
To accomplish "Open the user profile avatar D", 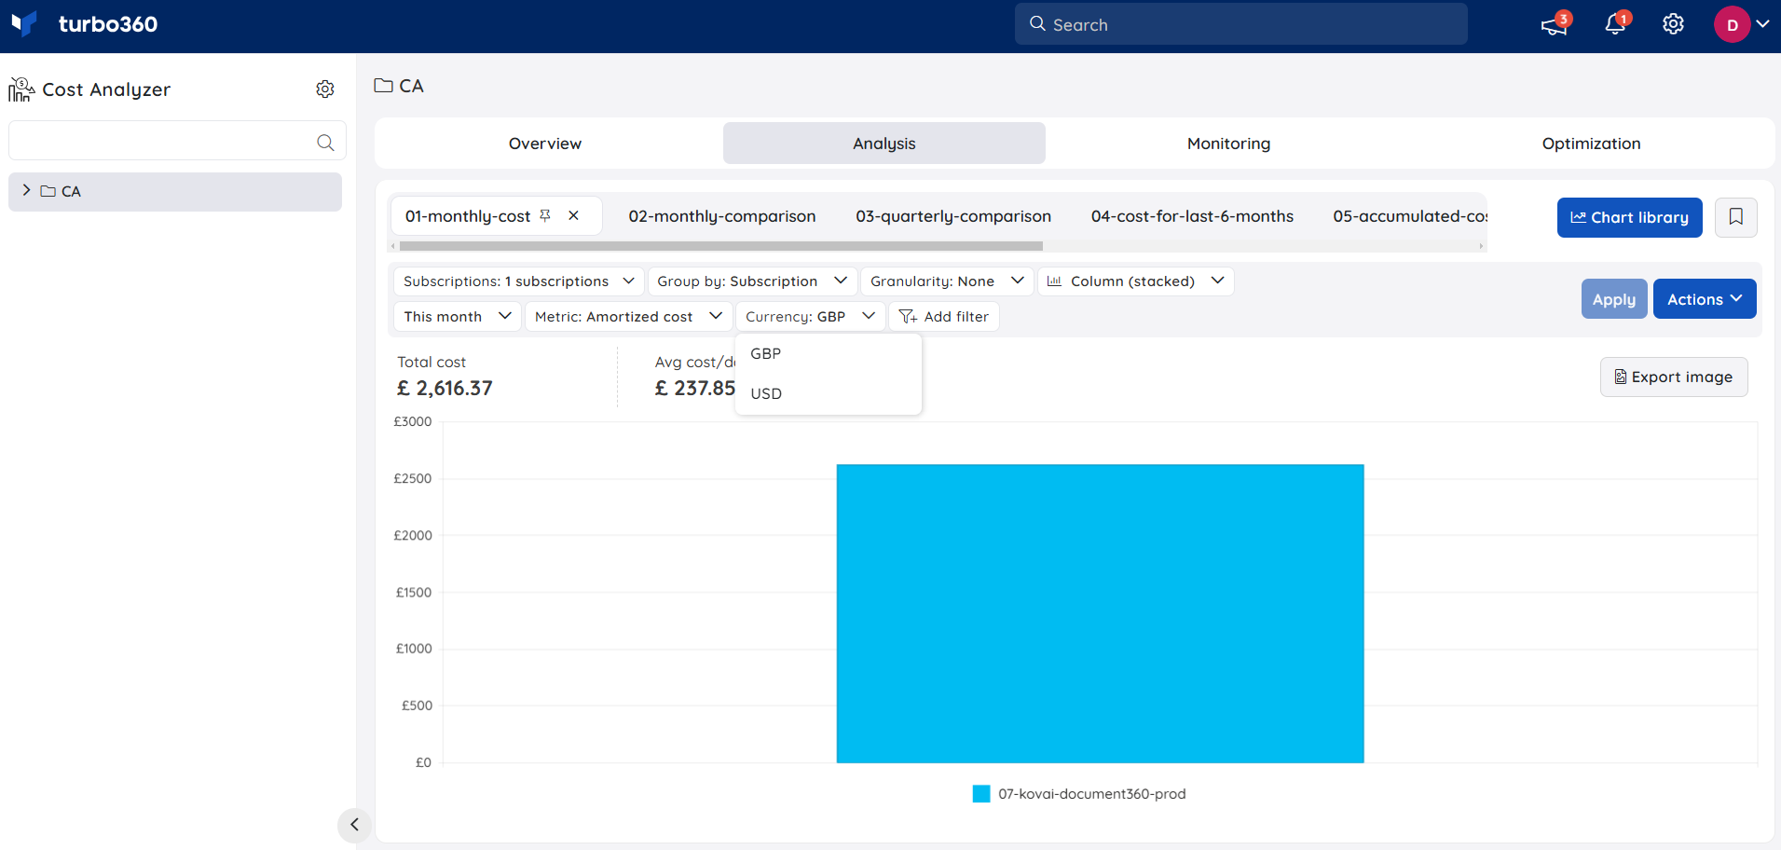I will click(1732, 24).
